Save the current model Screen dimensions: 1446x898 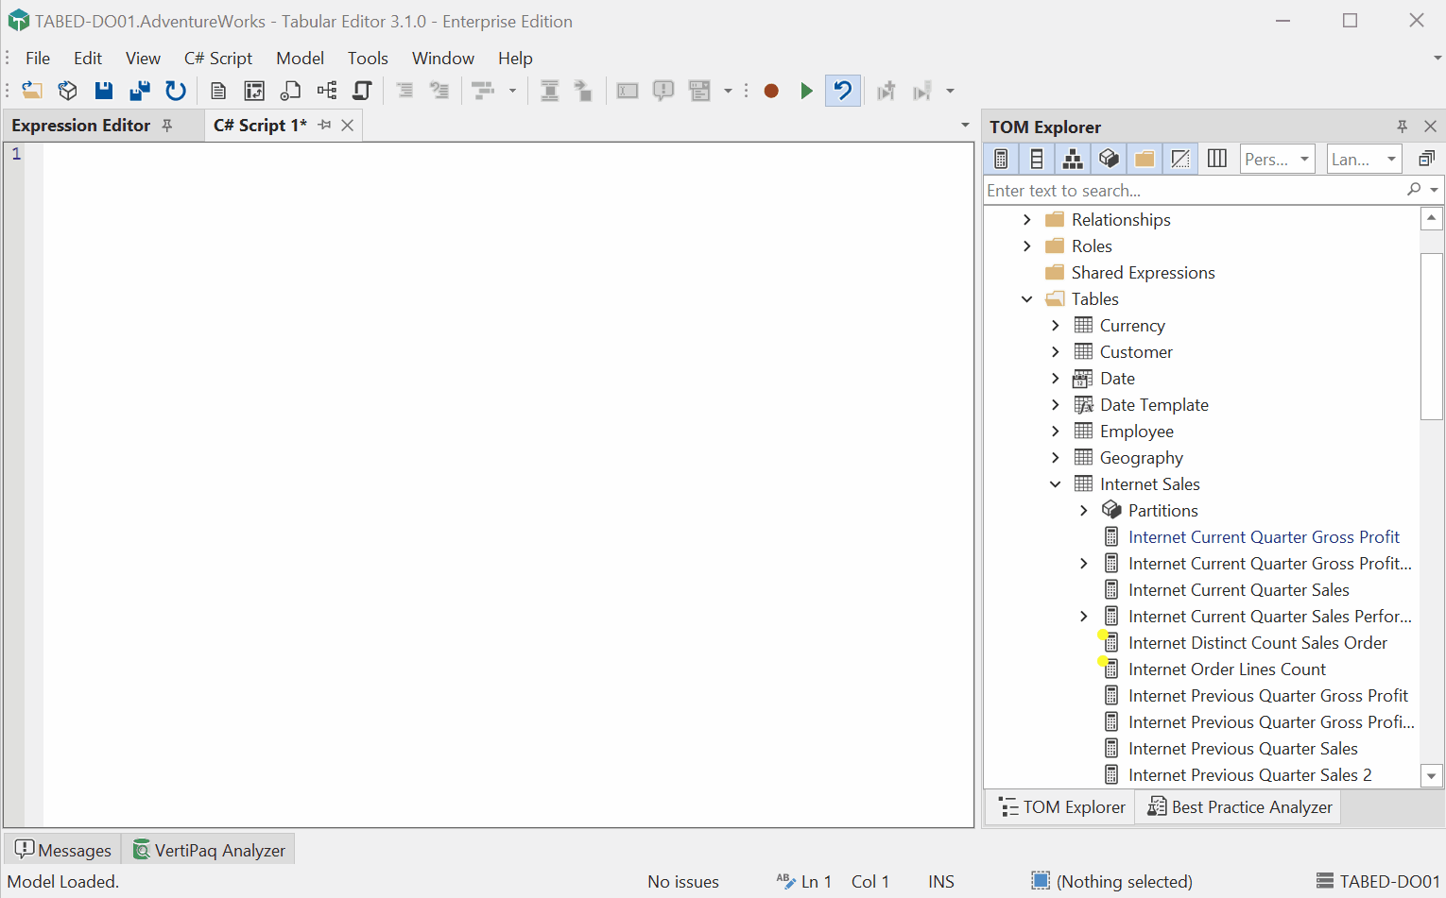[104, 90]
